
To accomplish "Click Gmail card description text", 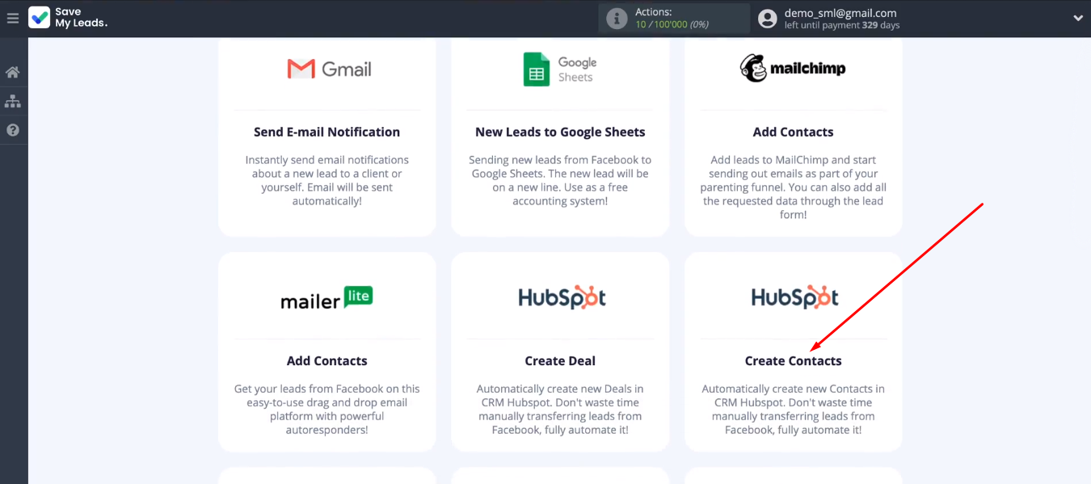I will click(x=326, y=180).
